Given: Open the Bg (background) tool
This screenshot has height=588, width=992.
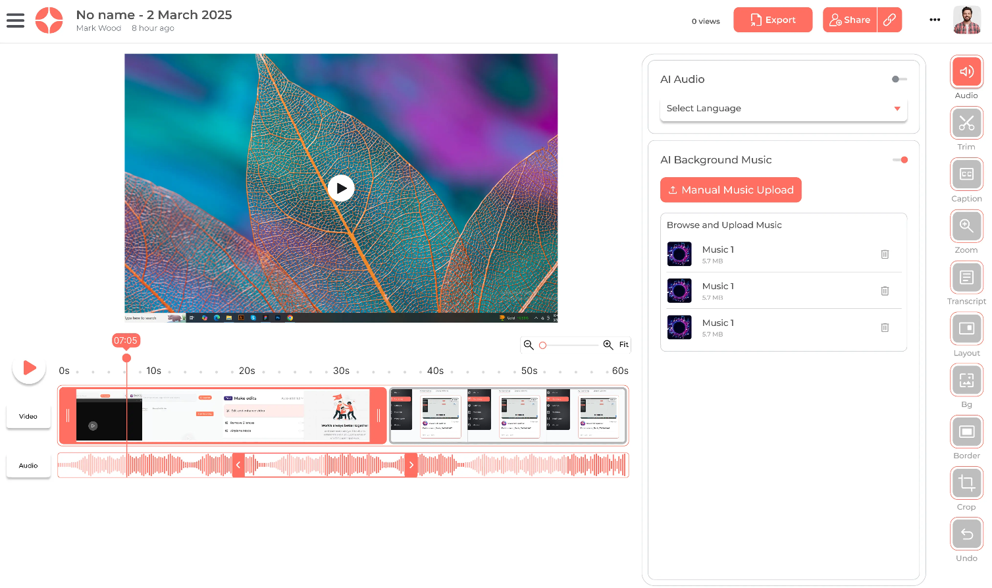Looking at the screenshot, I should tap(966, 380).
